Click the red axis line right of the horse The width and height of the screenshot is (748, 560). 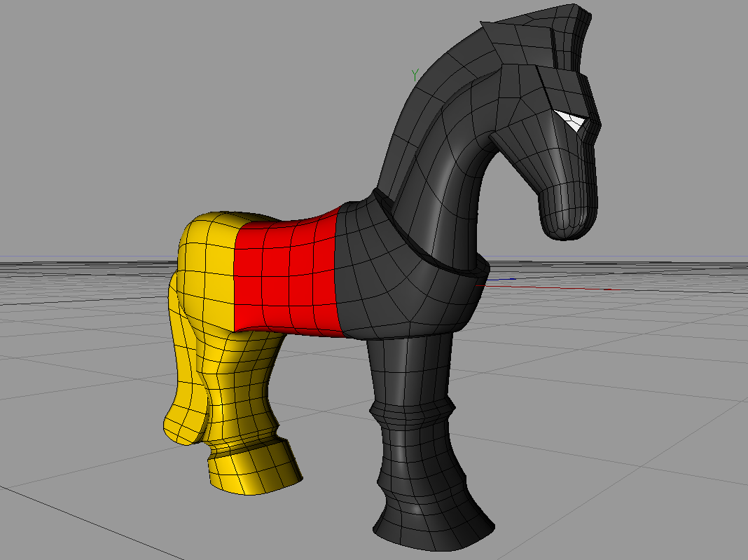595,289
